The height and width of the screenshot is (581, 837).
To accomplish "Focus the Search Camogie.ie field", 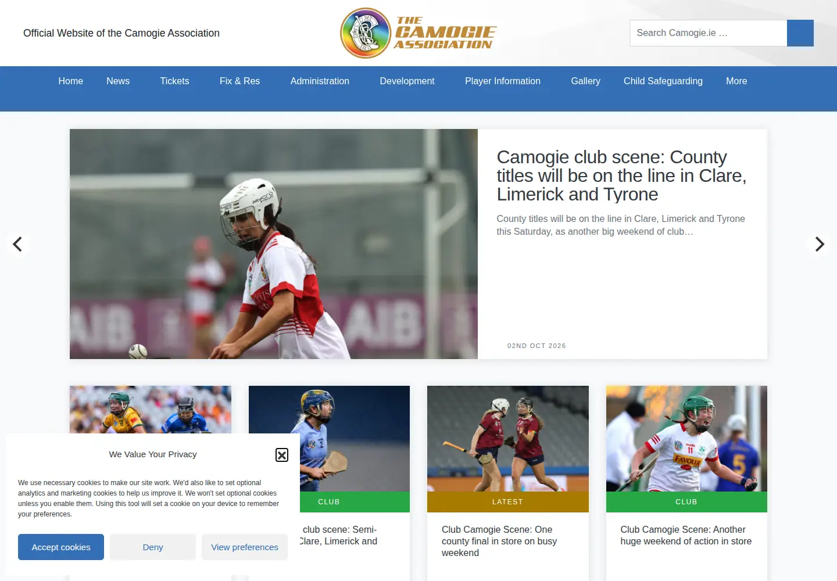I will coord(708,33).
